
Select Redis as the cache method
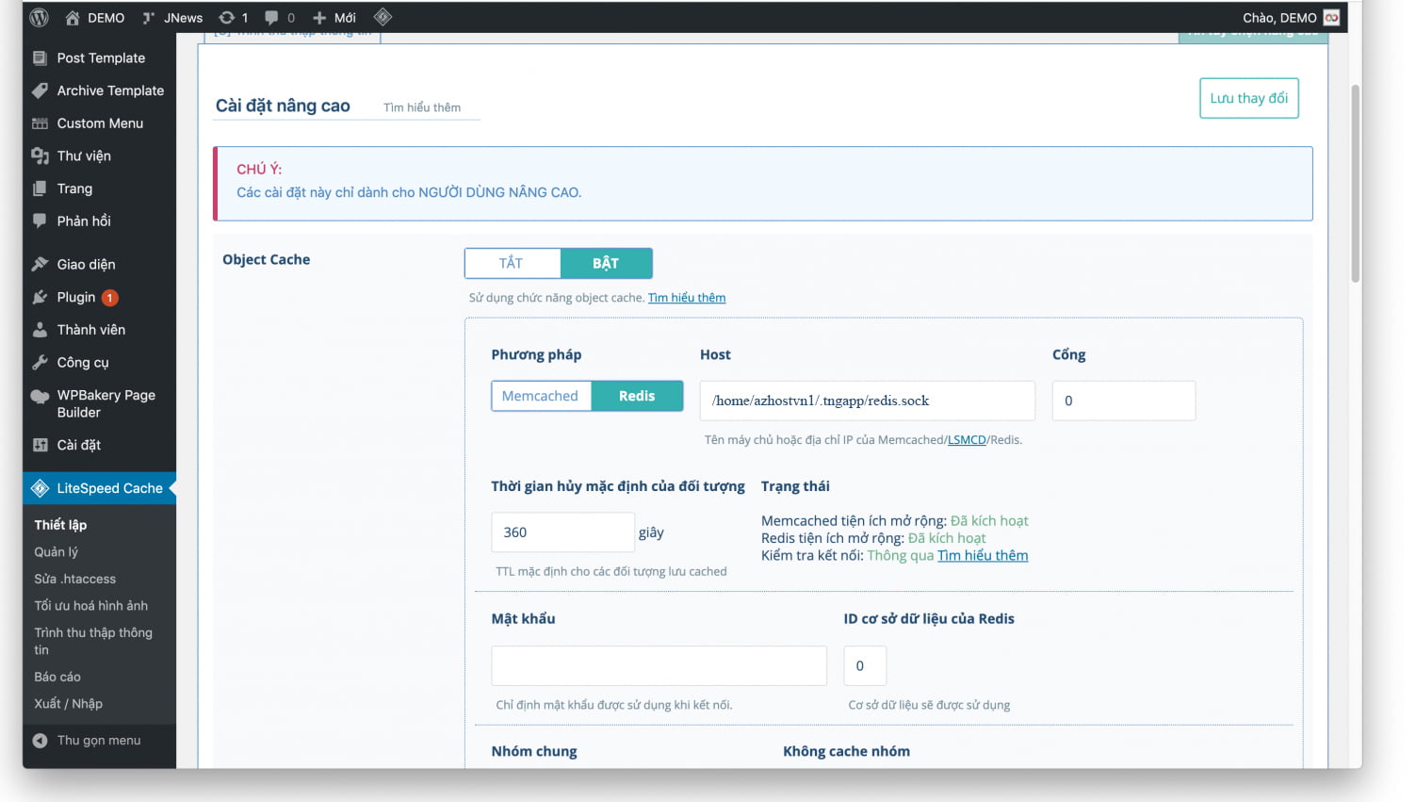[637, 396]
